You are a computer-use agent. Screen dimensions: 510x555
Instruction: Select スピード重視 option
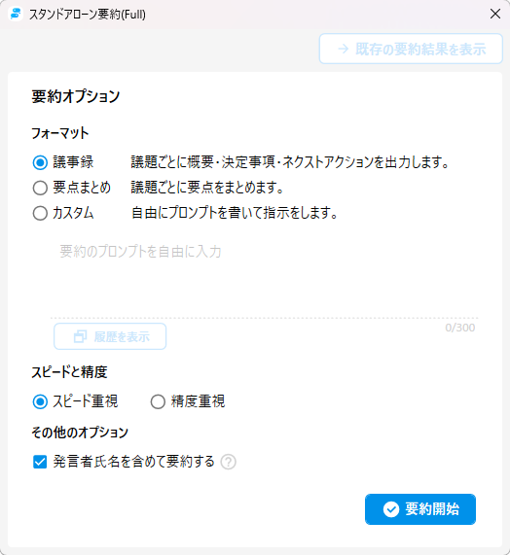pos(40,401)
